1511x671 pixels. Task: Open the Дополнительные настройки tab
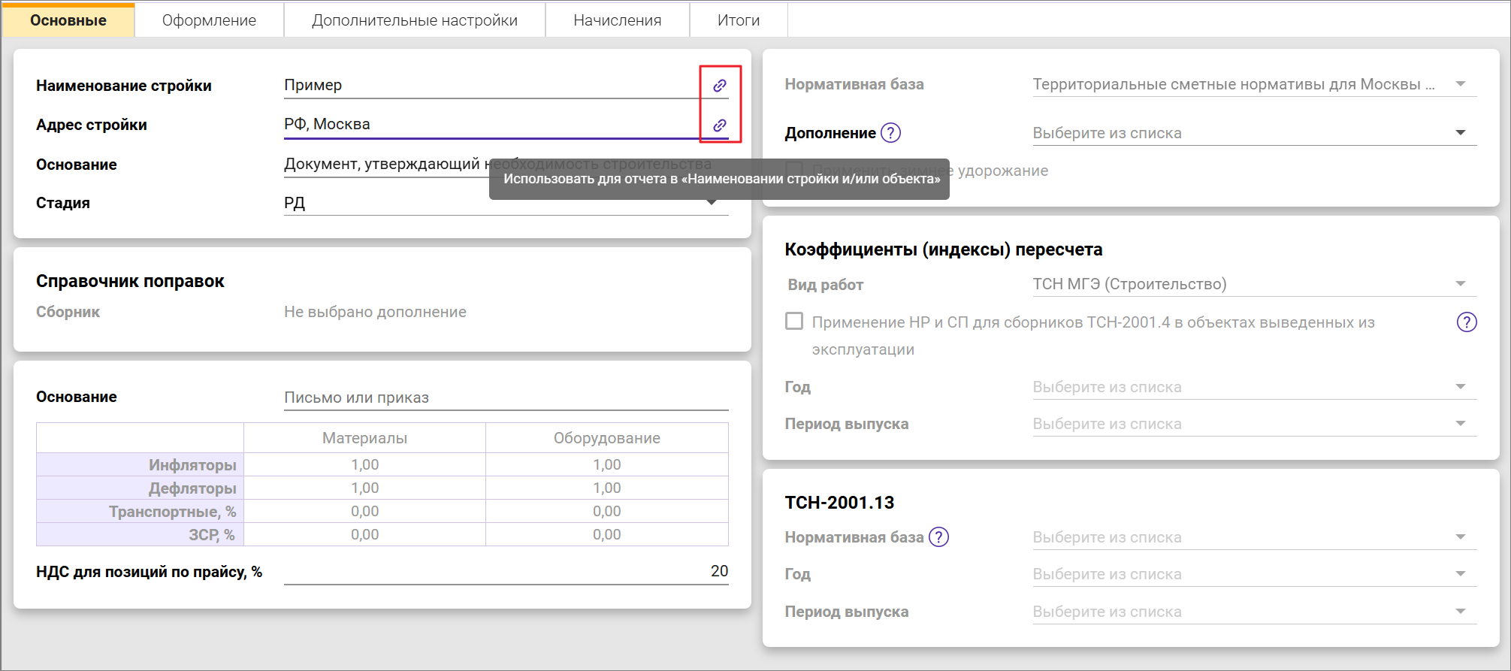point(415,20)
